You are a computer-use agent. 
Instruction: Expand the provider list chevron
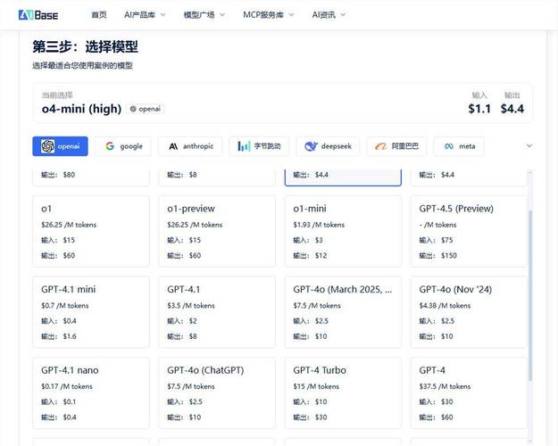pos(529,145)
